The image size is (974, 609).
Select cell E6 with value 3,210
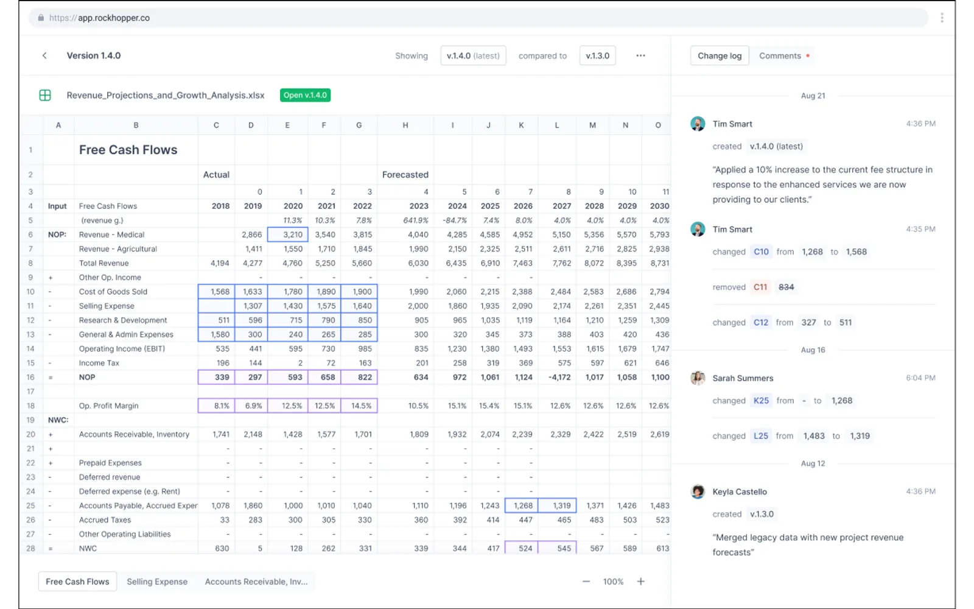(287, 234)
